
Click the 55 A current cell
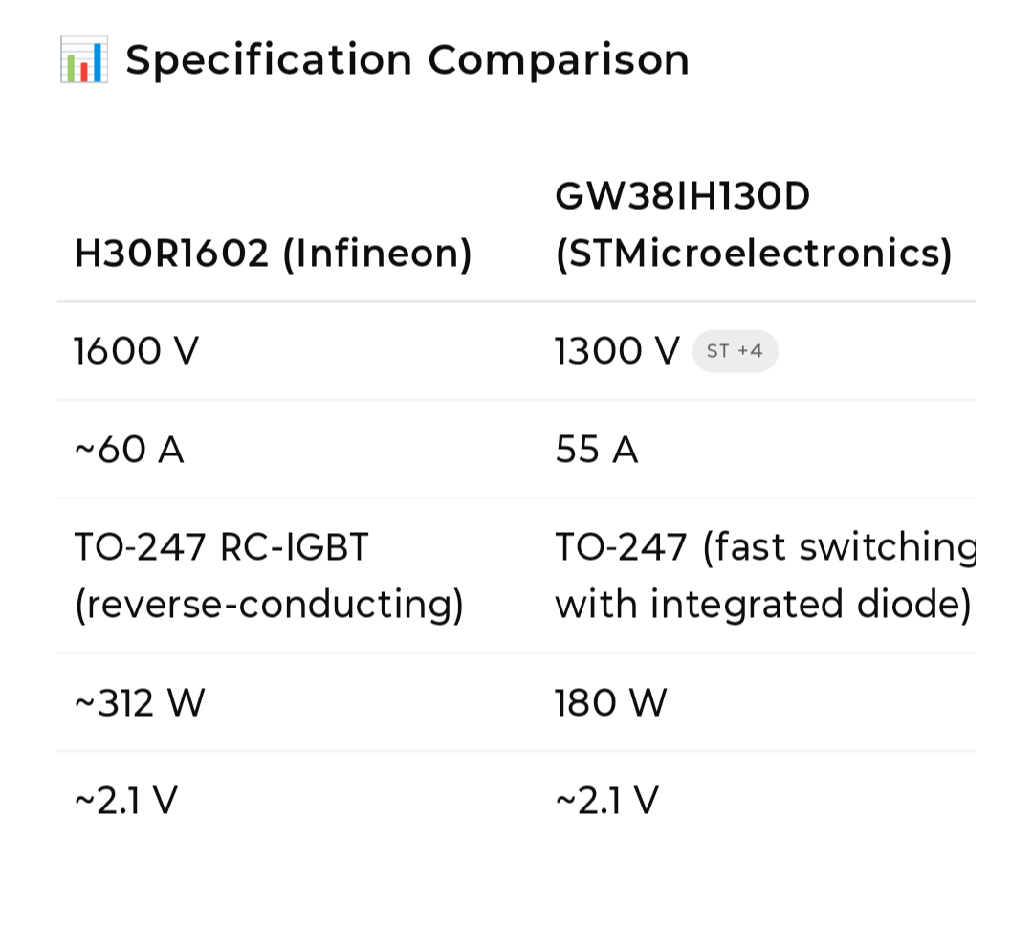[x=596, y=450]
